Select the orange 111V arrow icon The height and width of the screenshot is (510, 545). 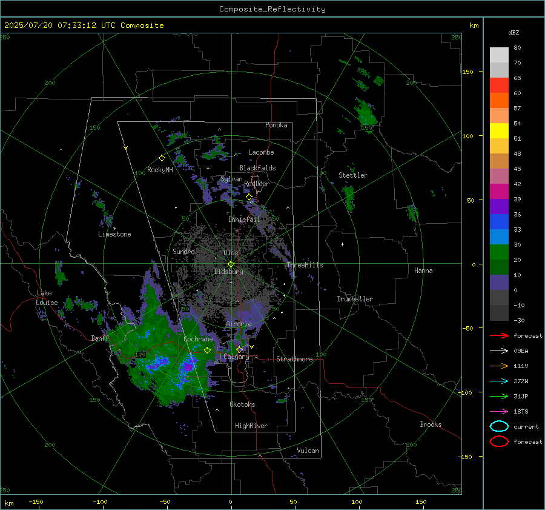tap(499, 366)
